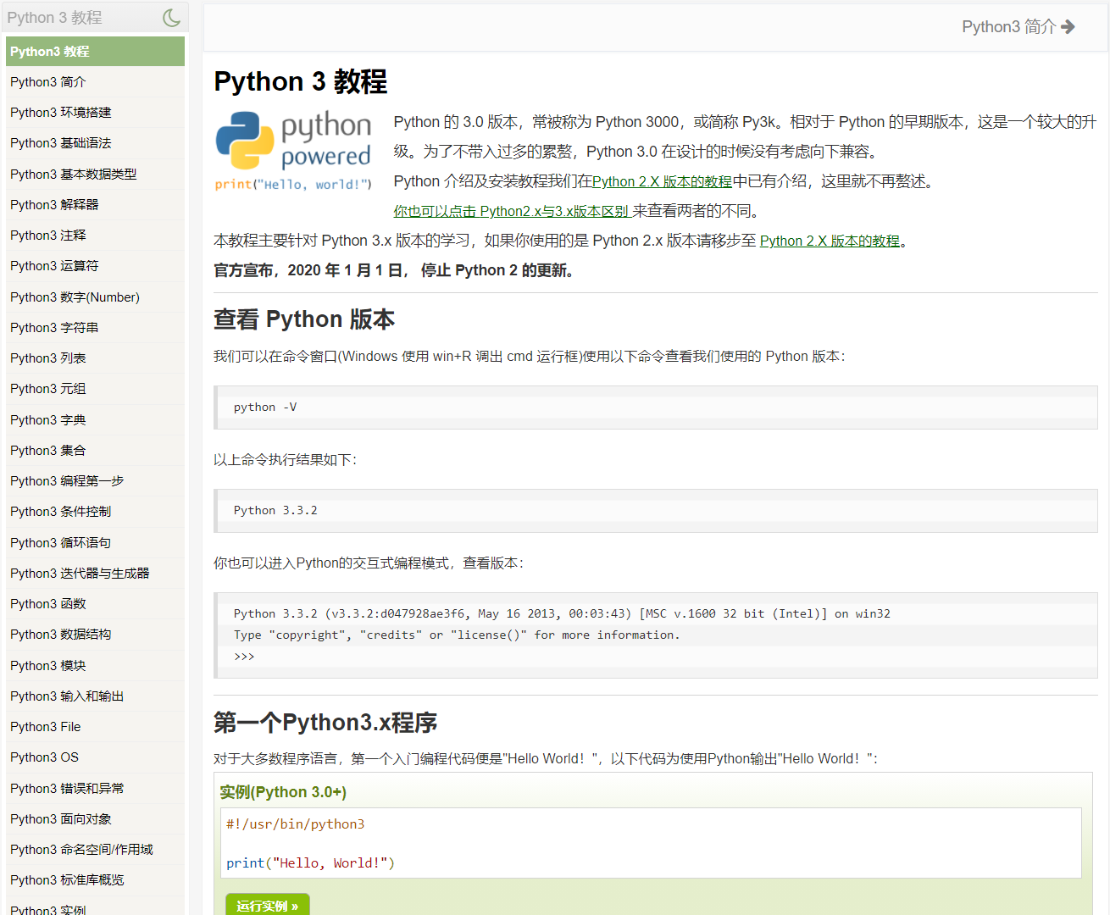Select Python3 标准库概览 chapter
This screenshot has height=915, width=1110.
pos(95,880)
